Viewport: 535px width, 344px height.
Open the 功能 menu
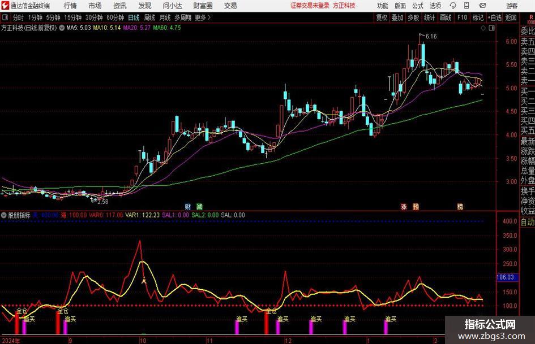(x=383, y=6)
